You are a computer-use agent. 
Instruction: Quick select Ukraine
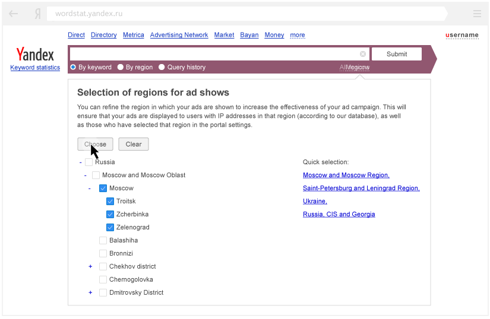tap(315, 202)
